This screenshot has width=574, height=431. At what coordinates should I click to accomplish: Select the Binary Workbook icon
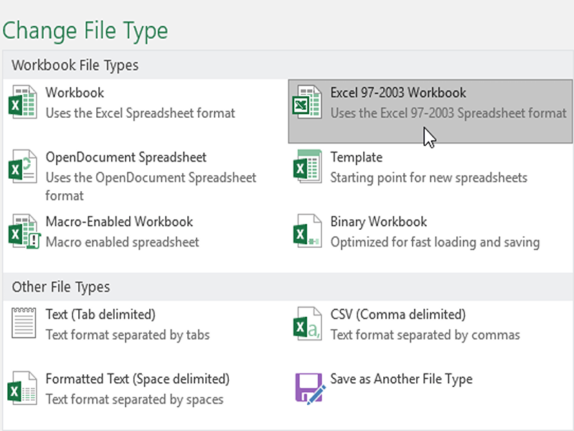coord(308,231)
